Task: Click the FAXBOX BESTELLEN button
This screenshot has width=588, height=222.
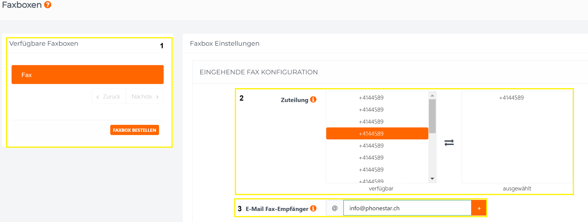Action: [x=134, y=130]
